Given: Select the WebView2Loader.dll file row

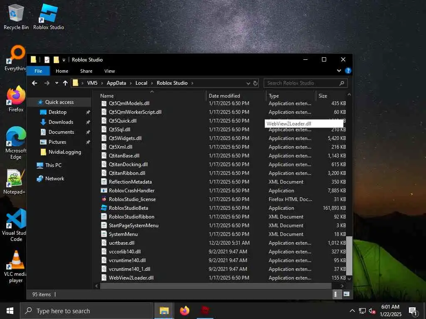Looking at the screenshot, I should [x=223, y=278].
